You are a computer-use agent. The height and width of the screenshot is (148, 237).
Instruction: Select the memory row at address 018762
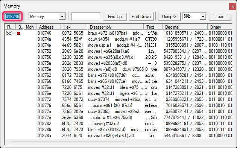(x=118, y=75)
